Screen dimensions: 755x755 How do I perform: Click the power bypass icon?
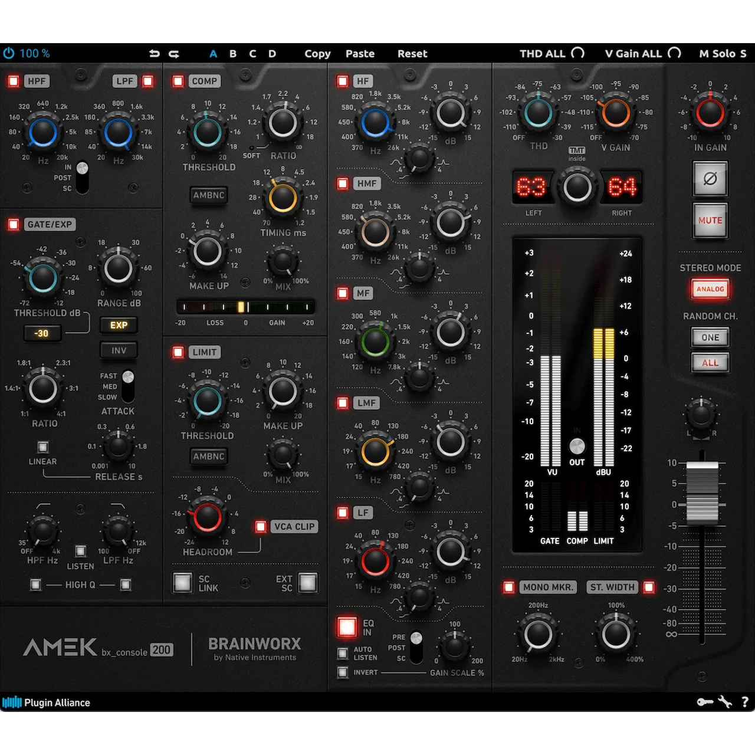[9, 54]
